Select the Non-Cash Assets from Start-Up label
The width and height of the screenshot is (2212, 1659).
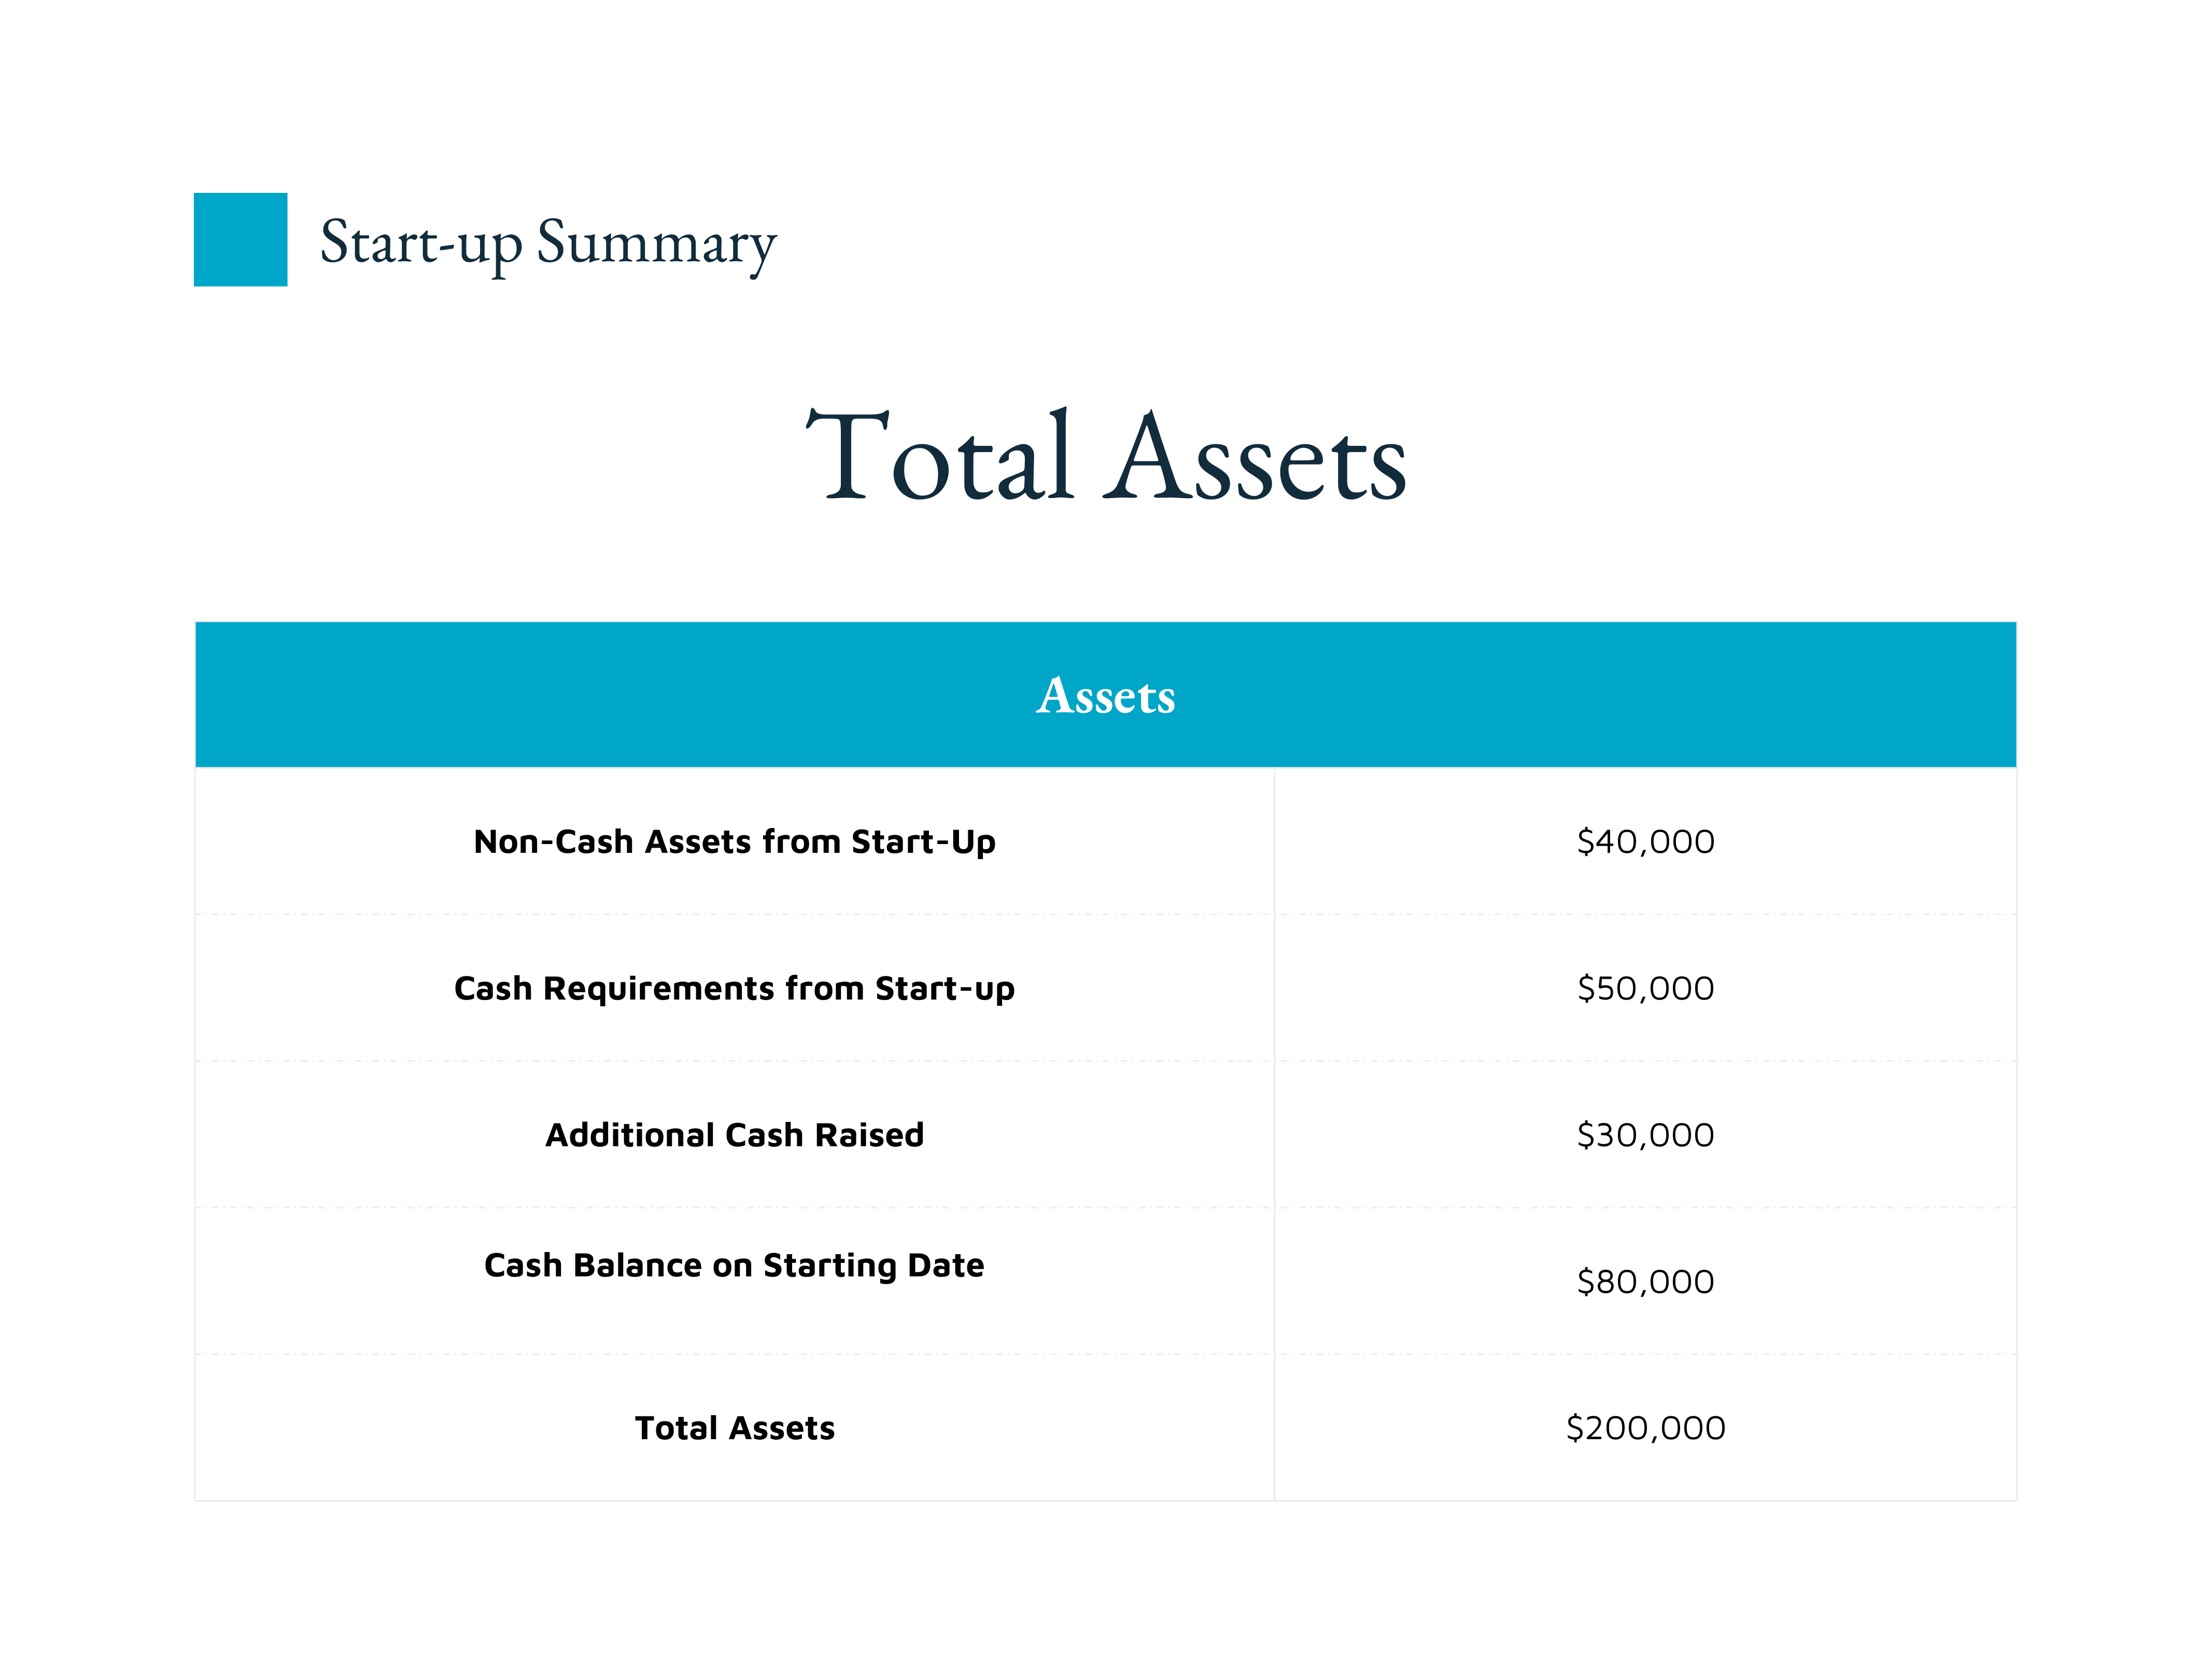click(x=735, y=842)
